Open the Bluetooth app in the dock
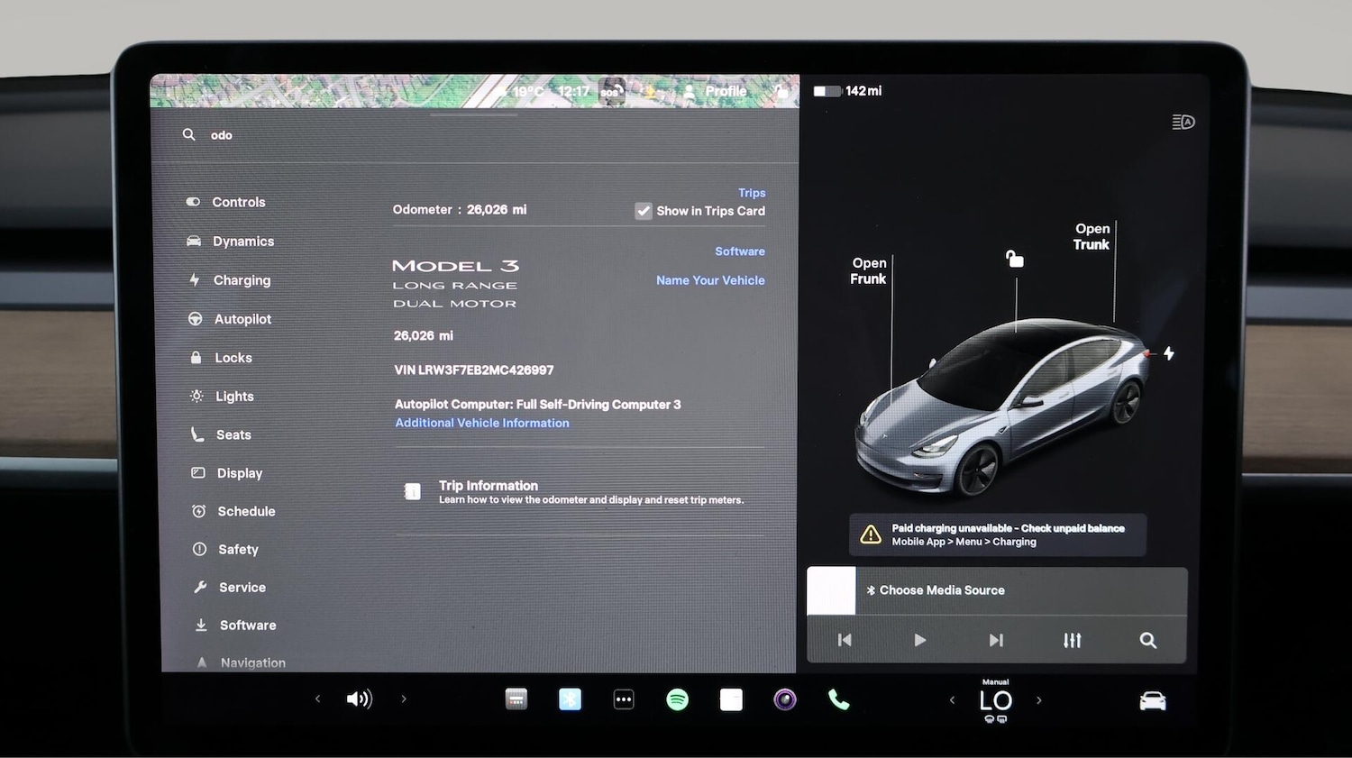 (x=571, y=699)
